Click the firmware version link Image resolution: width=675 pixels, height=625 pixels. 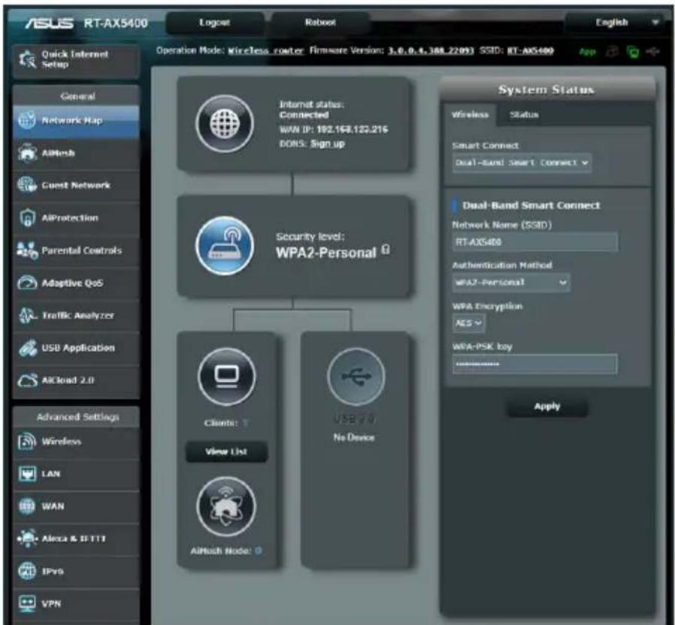[x=431, y=51]
